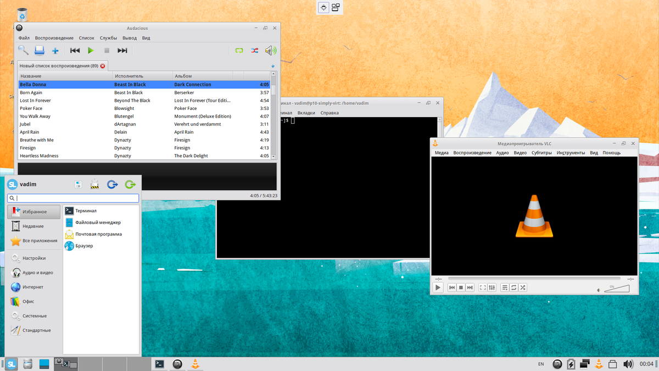Select the track Jubel by dArtagnan
The height and width of the screenshot is (371, 659).
[144, 124]
